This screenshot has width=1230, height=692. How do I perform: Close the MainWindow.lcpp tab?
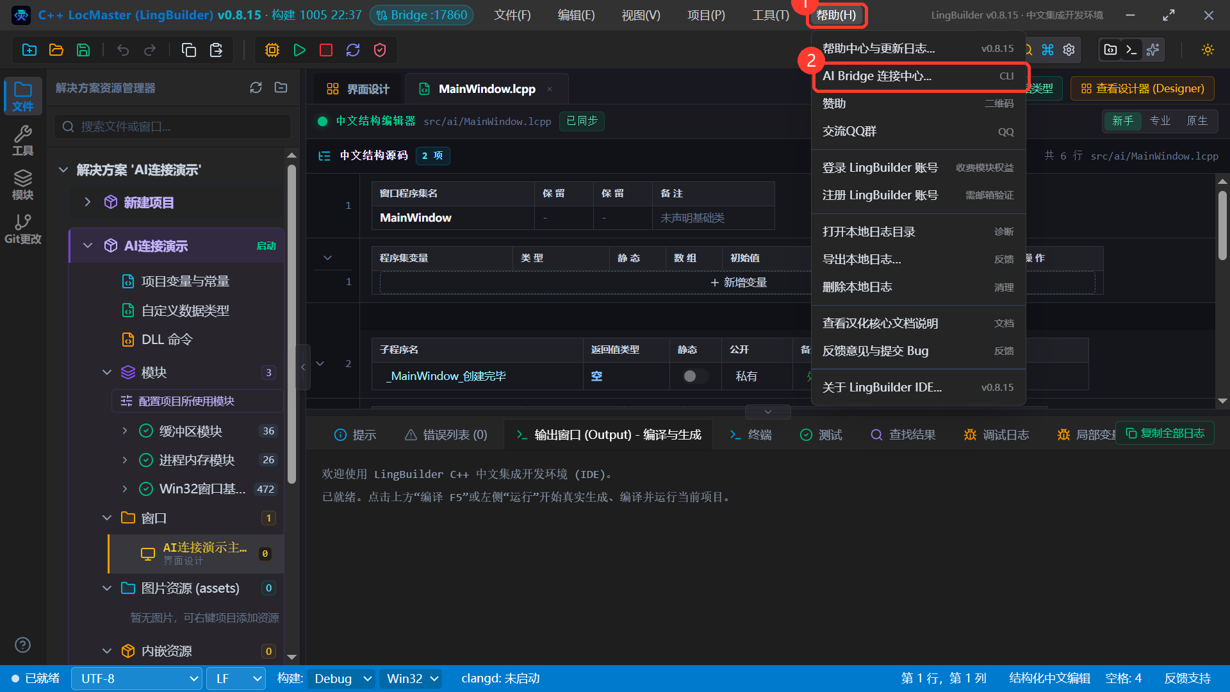(x=550, y=89)
